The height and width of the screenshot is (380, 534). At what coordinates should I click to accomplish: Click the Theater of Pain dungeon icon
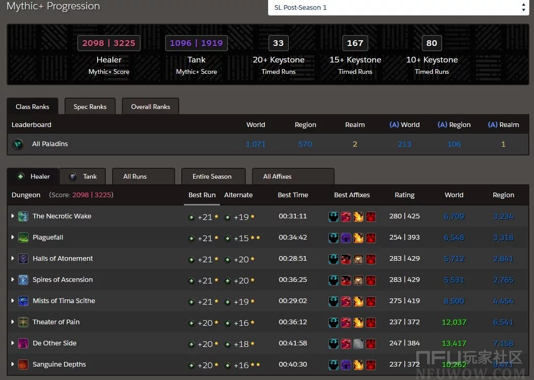[23, 322]
